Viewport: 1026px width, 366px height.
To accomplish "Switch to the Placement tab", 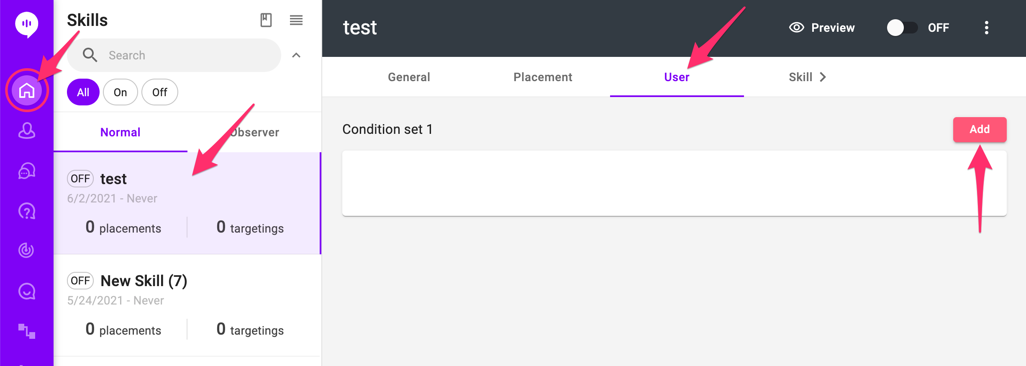I will 543,77.
